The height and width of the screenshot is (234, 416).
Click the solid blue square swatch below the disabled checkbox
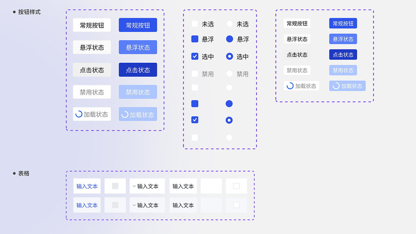coord(195,103)
